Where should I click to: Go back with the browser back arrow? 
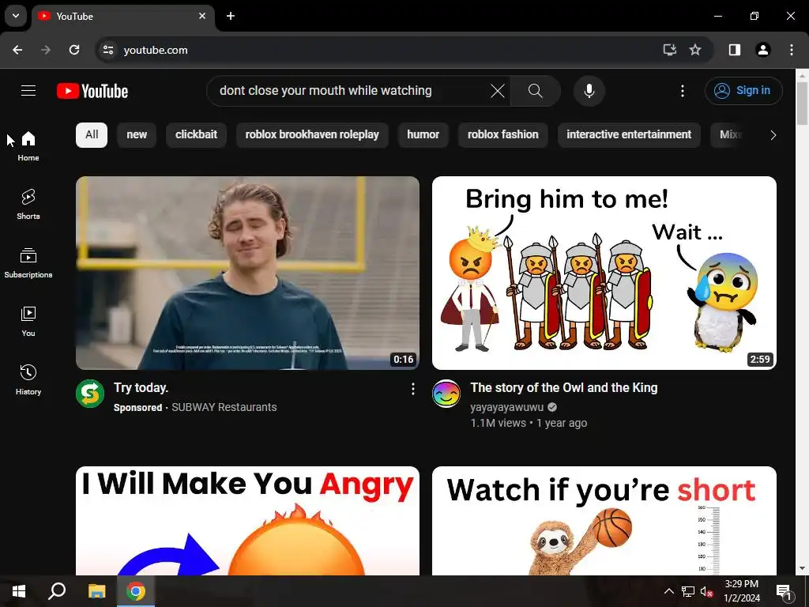point(17,50)
